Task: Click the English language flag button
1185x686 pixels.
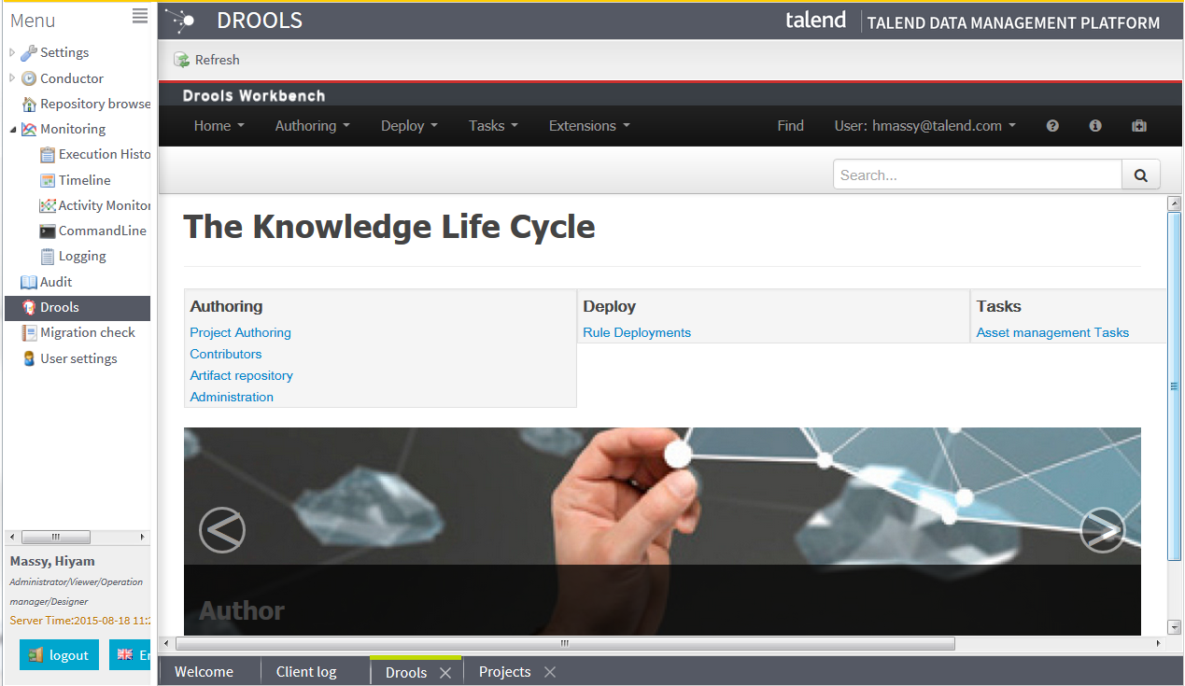Action: tap(130, 655)
